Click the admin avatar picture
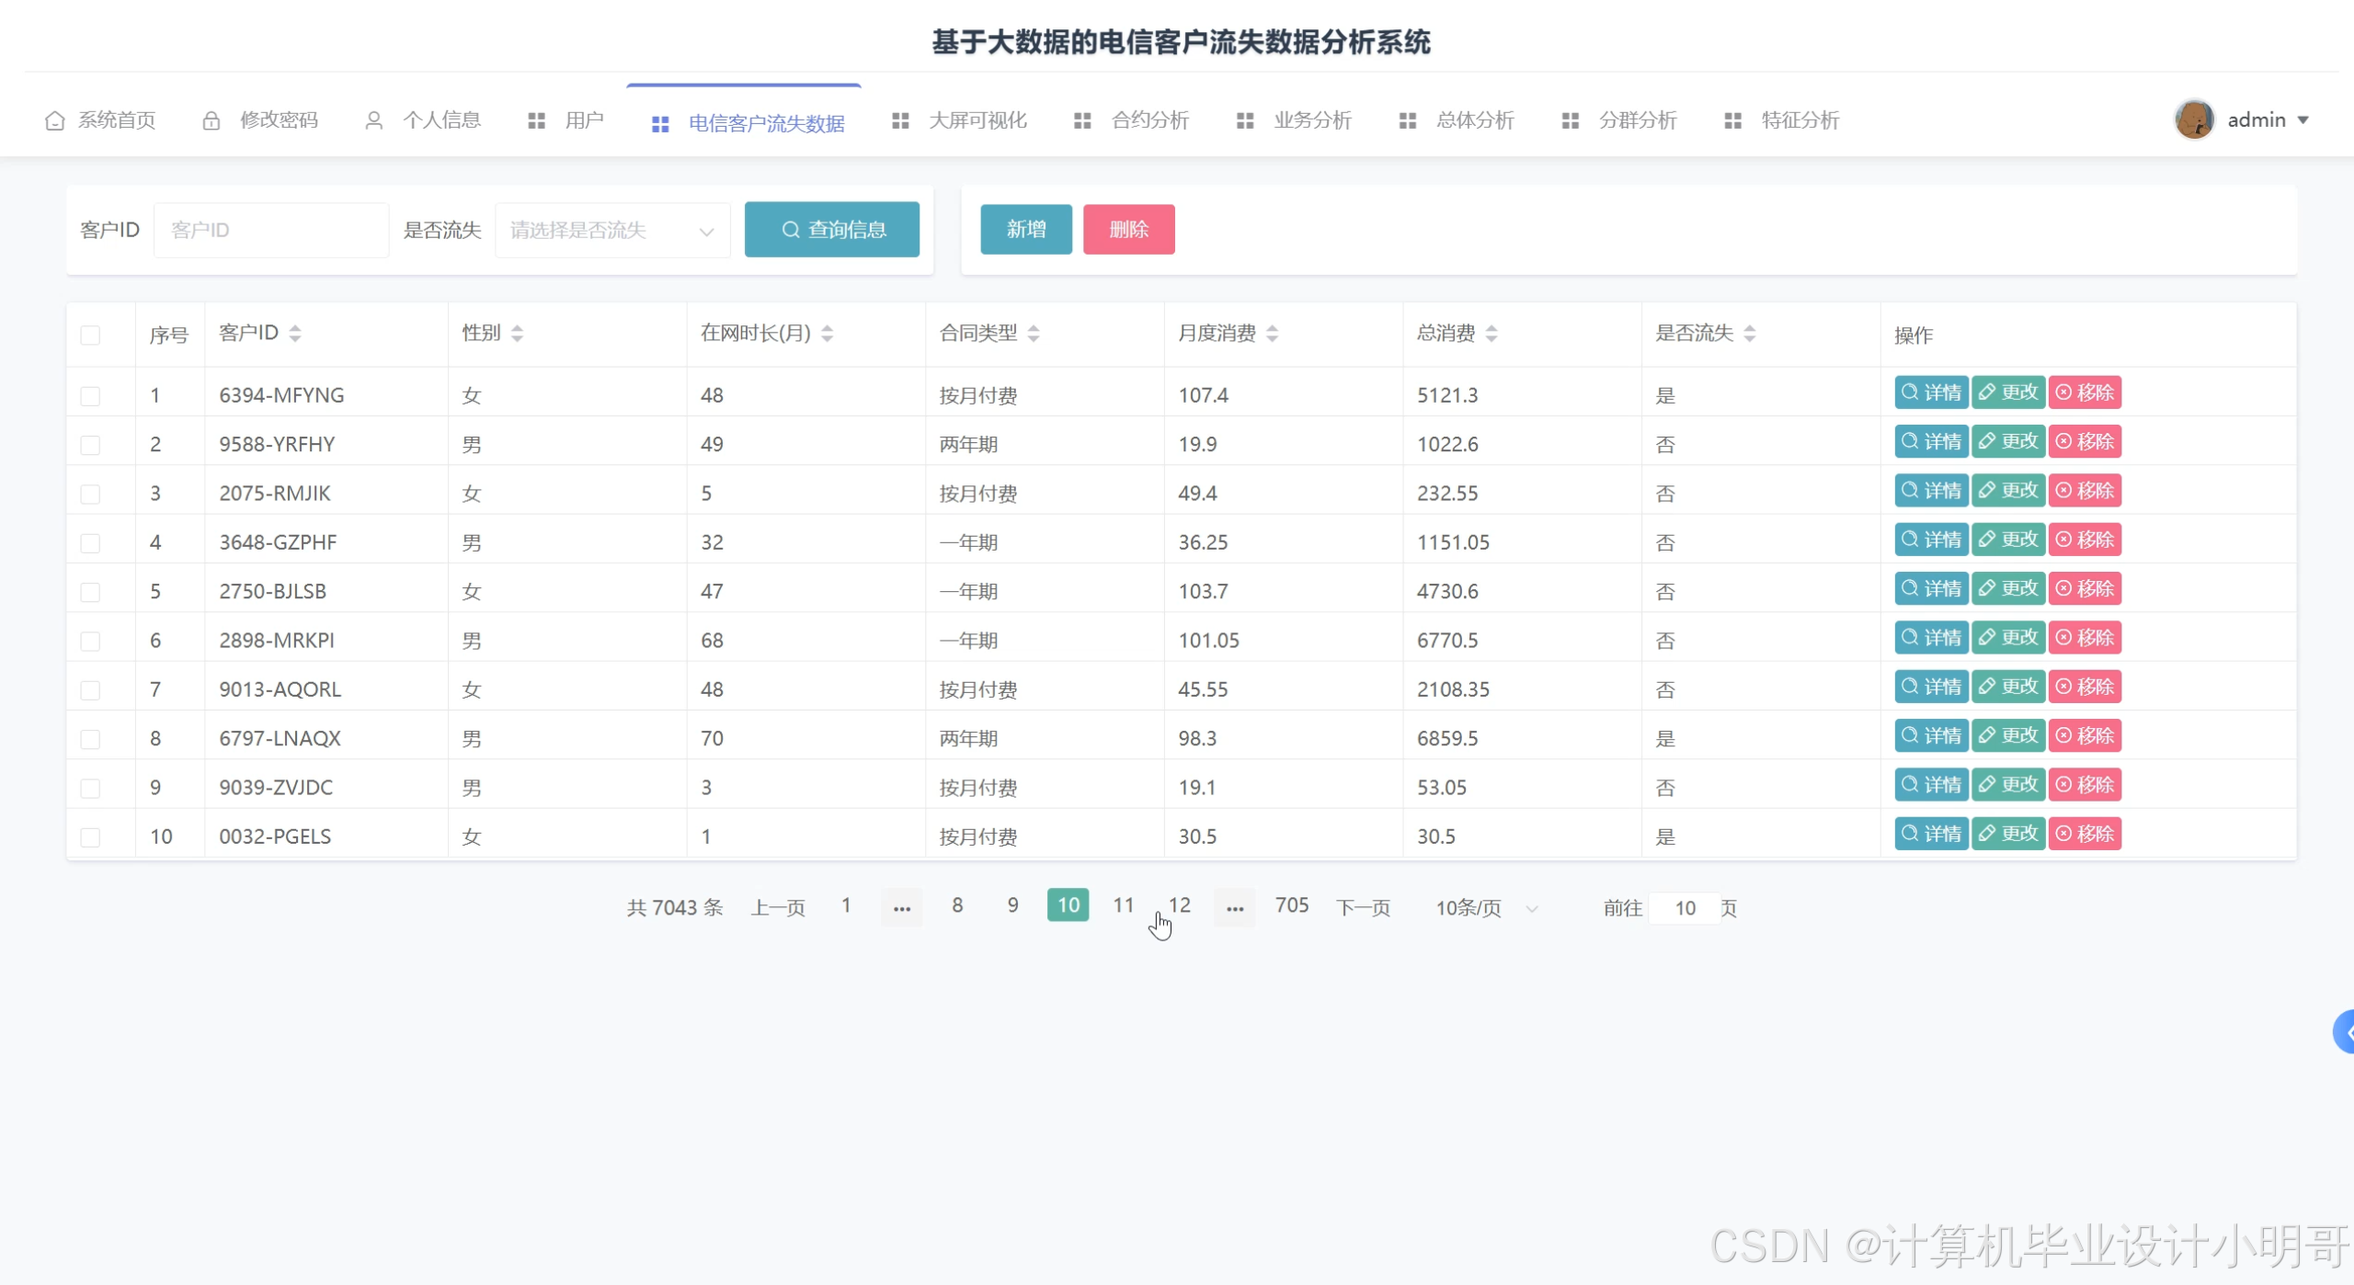Screen dimensions: 2354x1285 [x=2194, y=119]
